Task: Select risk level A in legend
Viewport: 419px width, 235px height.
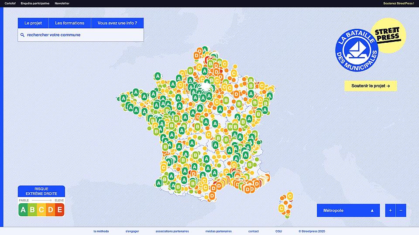Action: [x=23, y=210]
